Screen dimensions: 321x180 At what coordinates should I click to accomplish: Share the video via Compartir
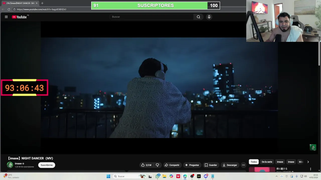coord(172,165)
